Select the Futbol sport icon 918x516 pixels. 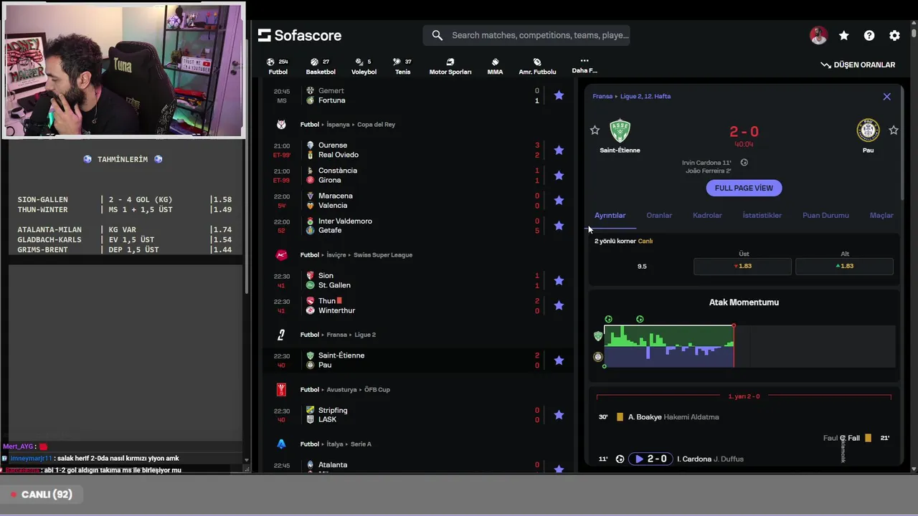pos(278,66)
